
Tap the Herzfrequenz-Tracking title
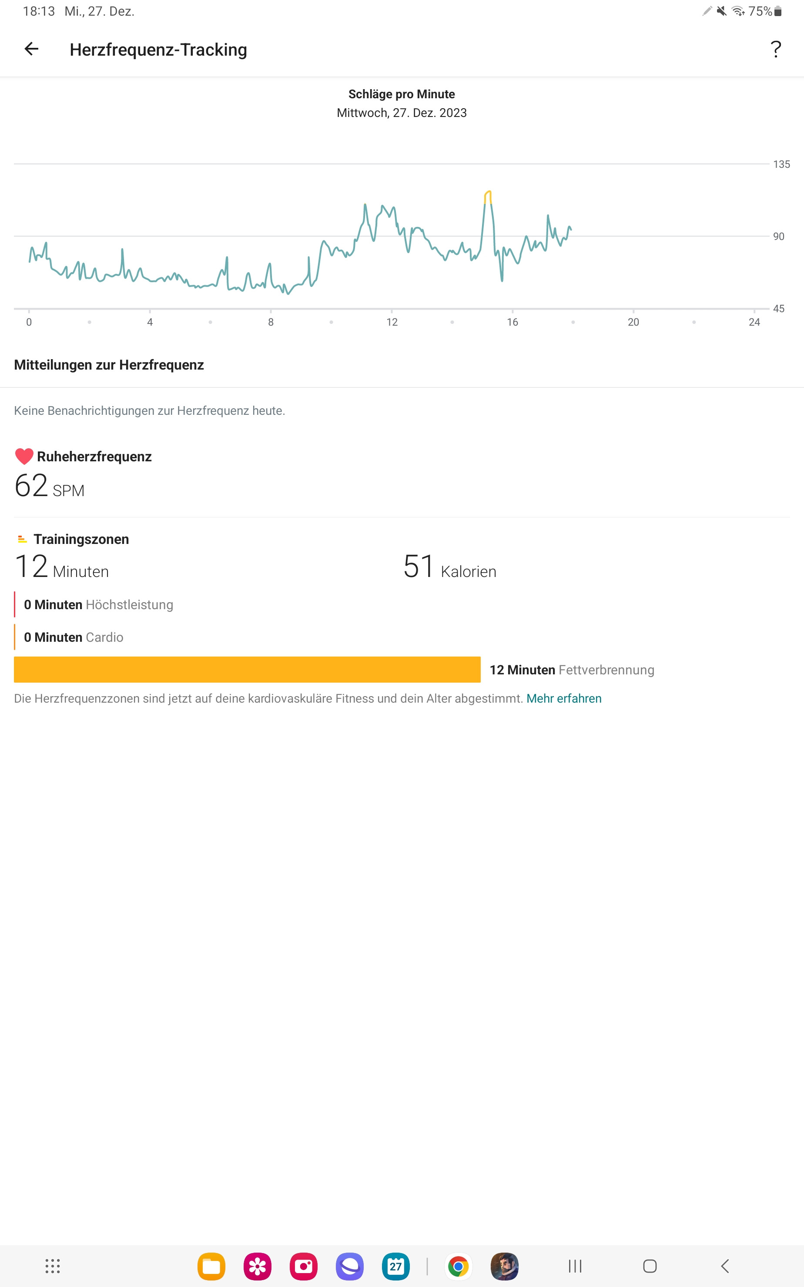tap(158, 50)
